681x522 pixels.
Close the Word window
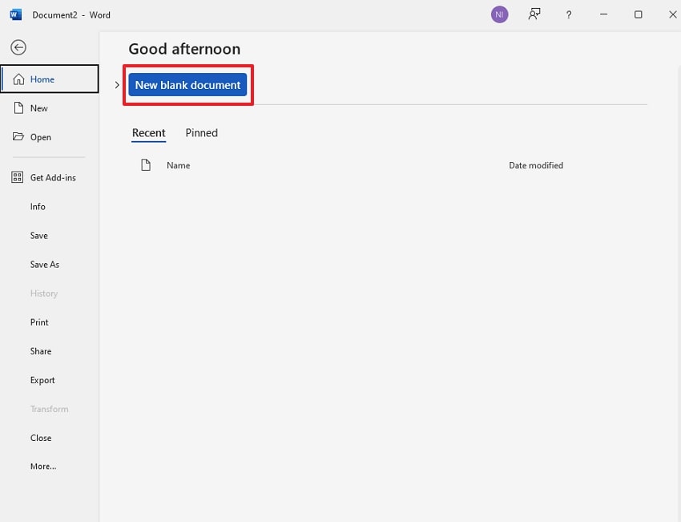[673, 14]
